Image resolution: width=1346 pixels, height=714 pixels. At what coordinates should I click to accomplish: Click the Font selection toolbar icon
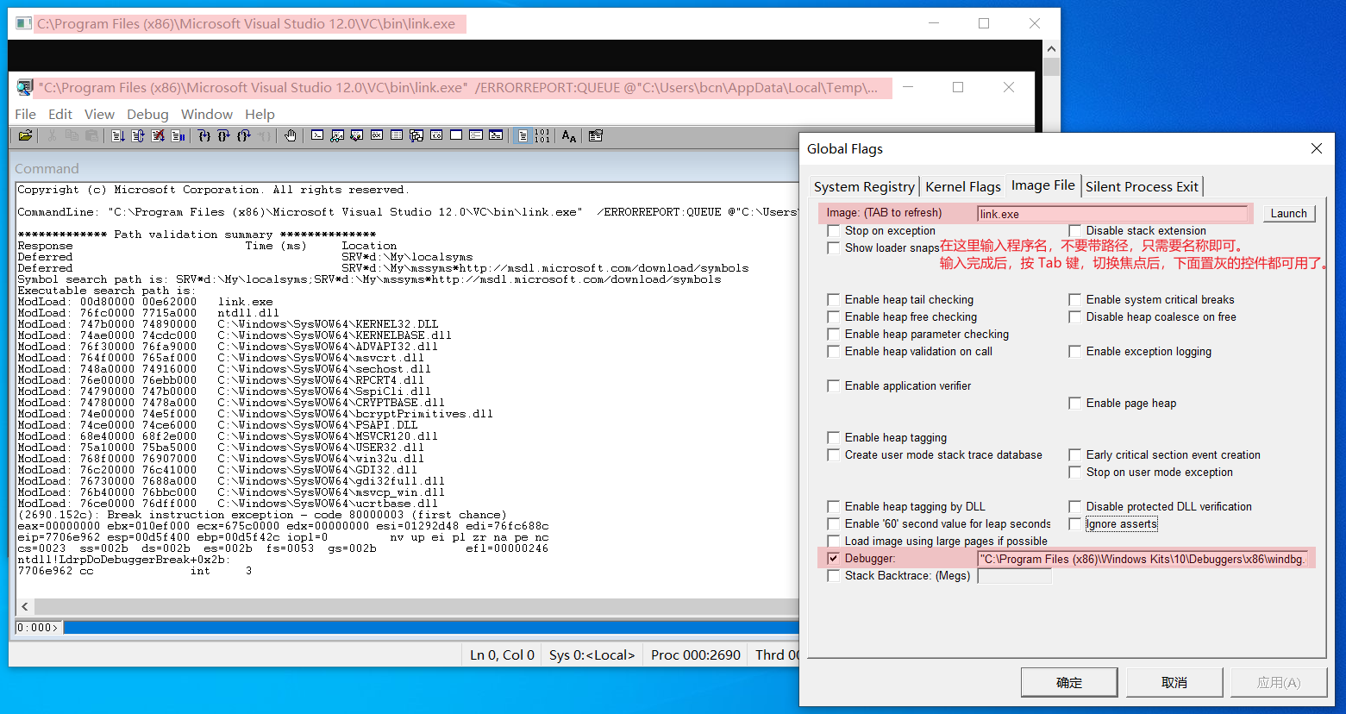click(569, 135)
